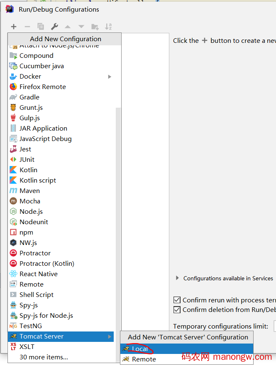Click the create new folder icon

tap(95, 26)
